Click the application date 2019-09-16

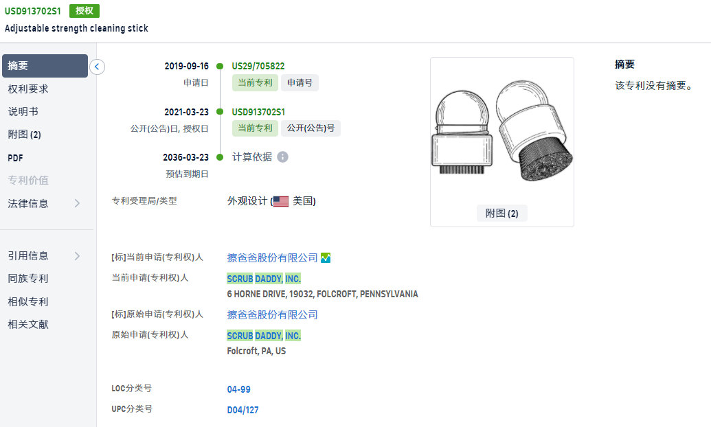pyautogui.click(x=186, y=66)
